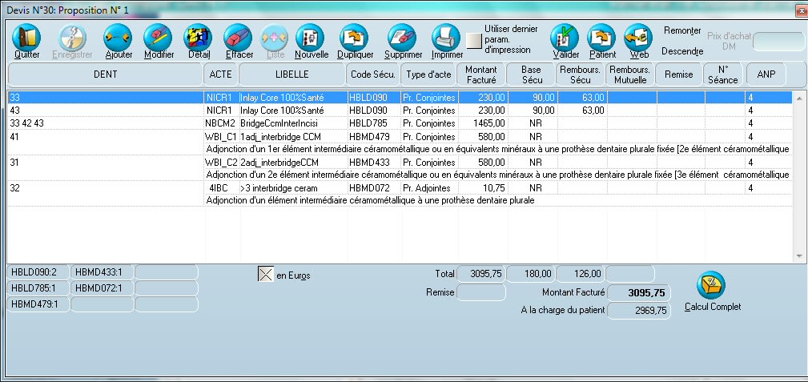
Task: Open the Patient file icon
Action: tap(602, 38)
